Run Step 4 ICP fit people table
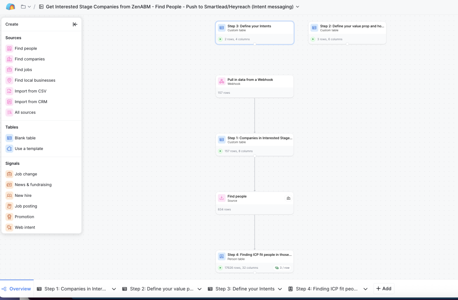 click(220, 268)
